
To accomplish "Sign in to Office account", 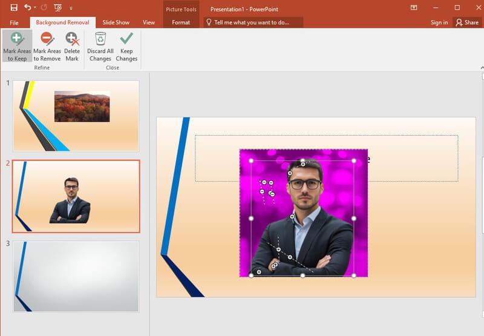I will coord(439,22).
